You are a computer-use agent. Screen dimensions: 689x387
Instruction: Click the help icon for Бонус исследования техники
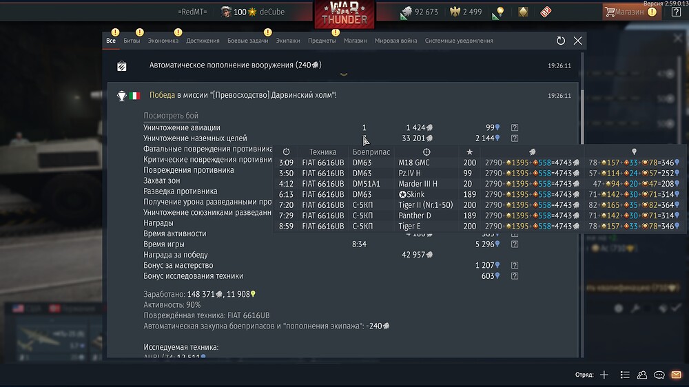pos(515,276)
